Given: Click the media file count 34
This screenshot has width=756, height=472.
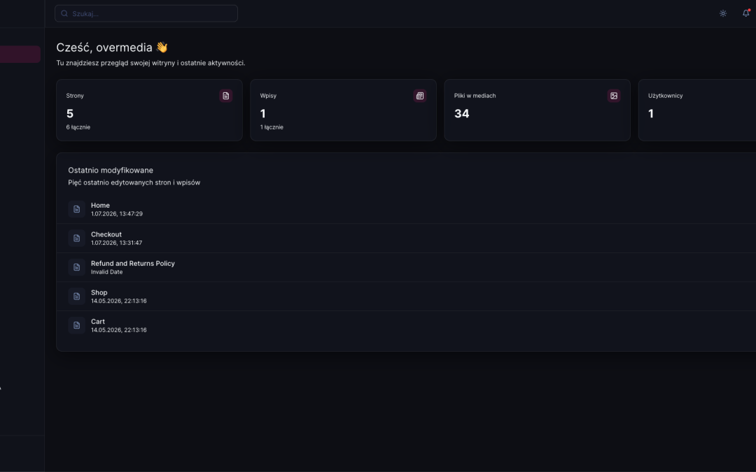Looking at the screenshot, I should pyautogui.click(x=462, y=114).
